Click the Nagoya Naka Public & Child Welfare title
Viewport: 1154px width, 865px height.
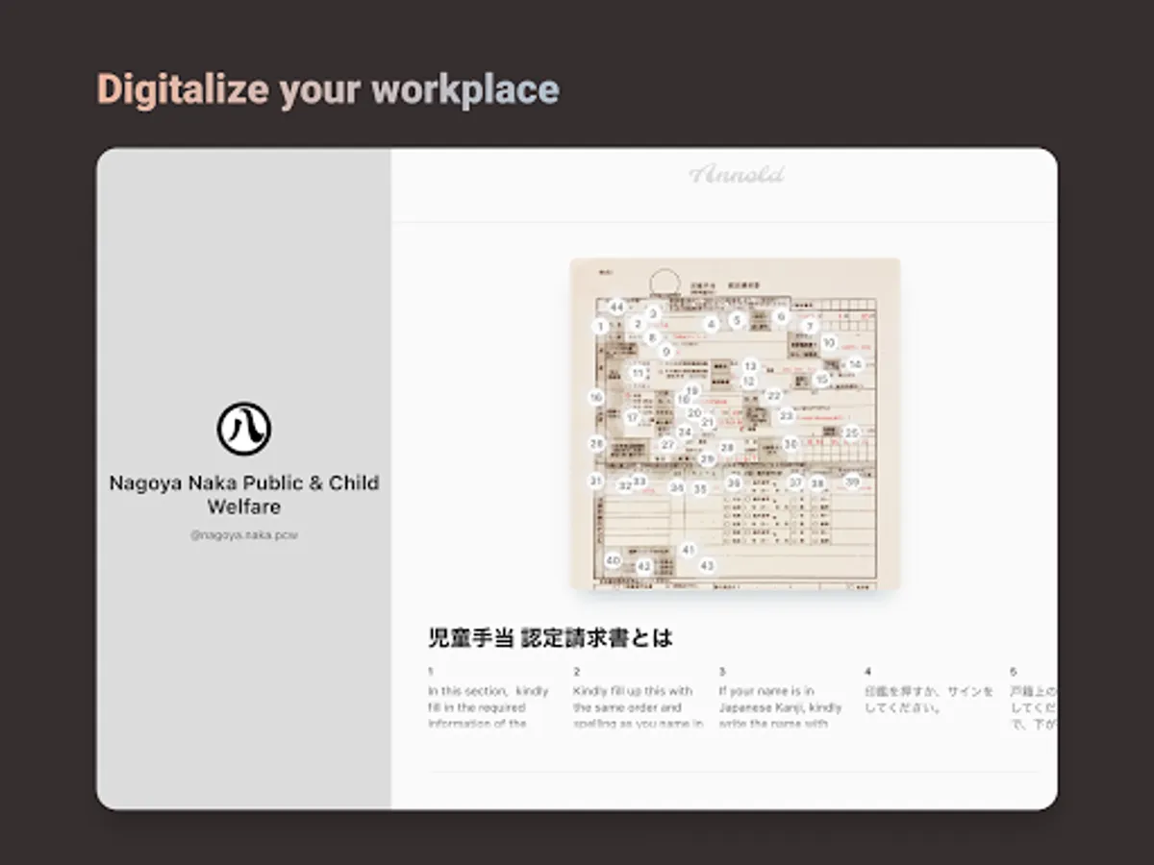pos(243,494)
